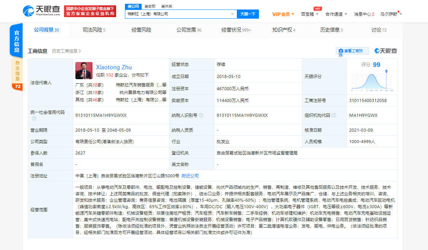Click the score distribution chart

(372, 81)
